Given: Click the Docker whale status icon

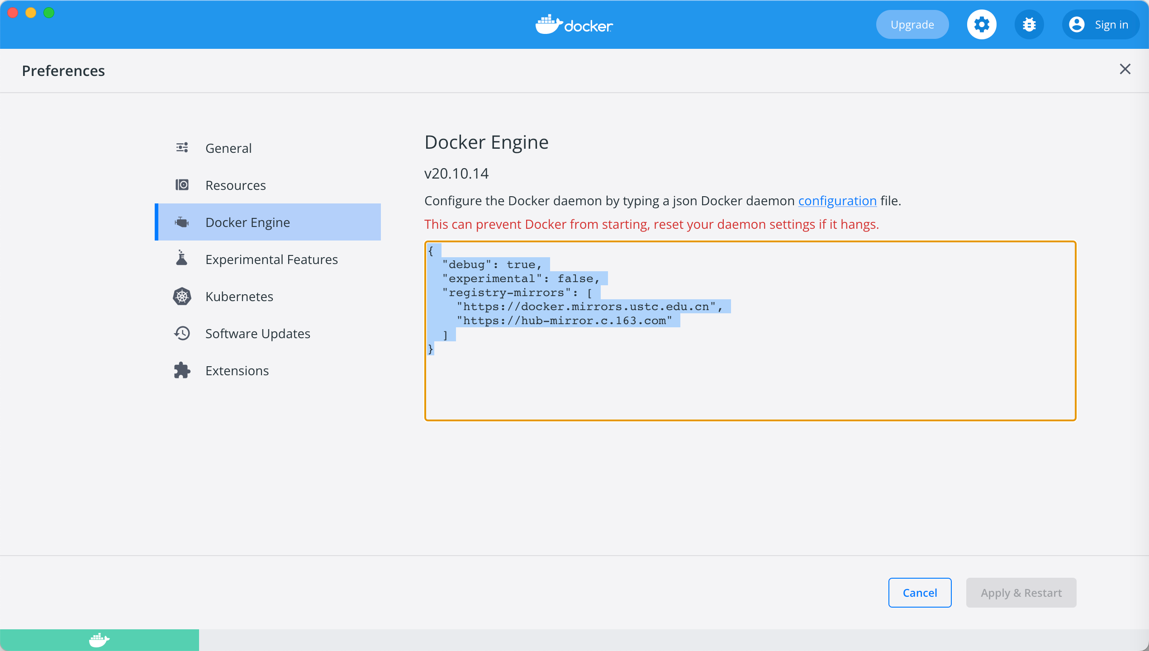Looking at the screenshot, I should pyautogui.click(x=99, y=640).
